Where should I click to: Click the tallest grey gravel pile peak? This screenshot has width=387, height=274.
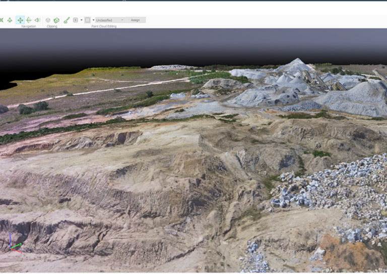coord(296,61)
